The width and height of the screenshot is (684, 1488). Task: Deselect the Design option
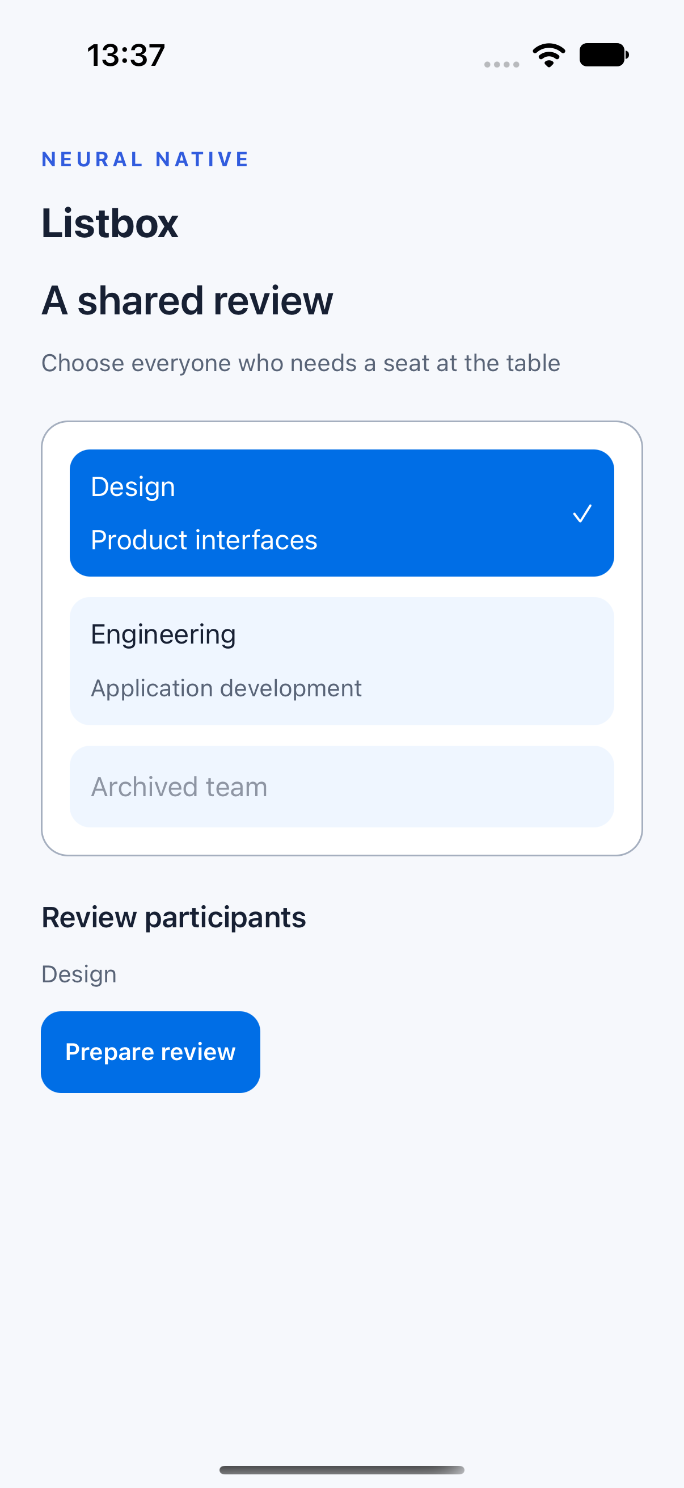point(341,513)
